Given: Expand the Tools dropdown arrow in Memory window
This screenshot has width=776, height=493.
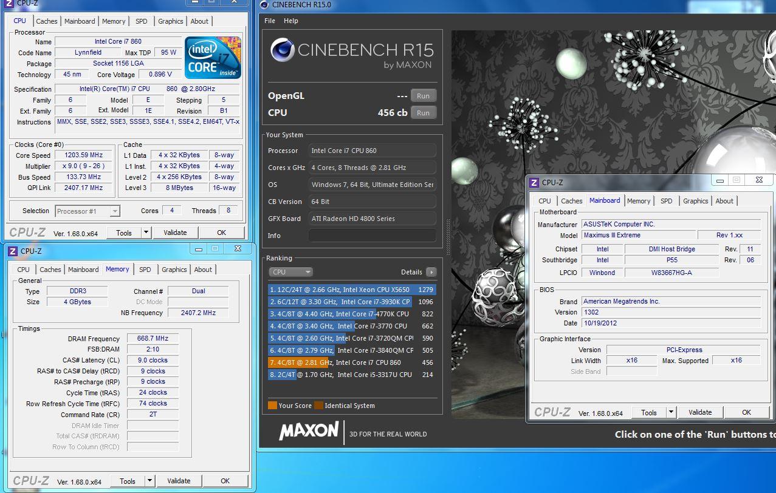Looking at the screenshot, I should coord(149,481).
